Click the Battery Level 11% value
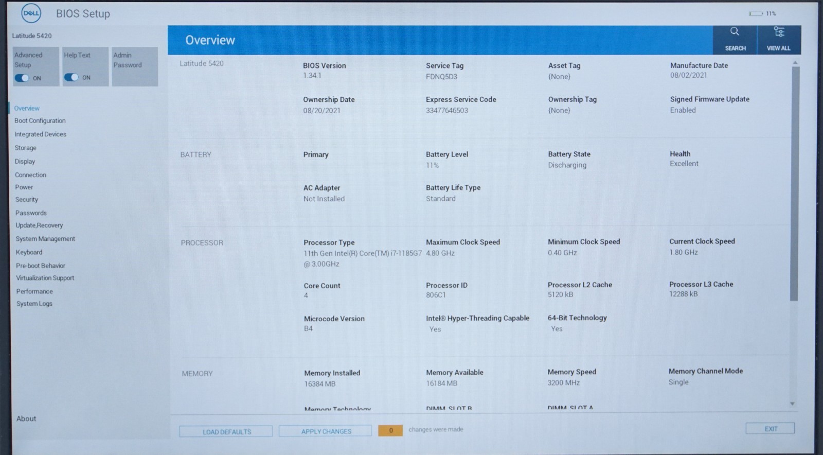Screen dimensions: 823x455 tap(432, 166)
